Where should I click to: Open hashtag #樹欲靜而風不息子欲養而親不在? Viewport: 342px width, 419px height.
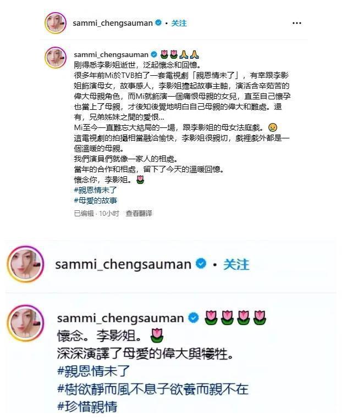pyautogui.click(x=153, y=389)
